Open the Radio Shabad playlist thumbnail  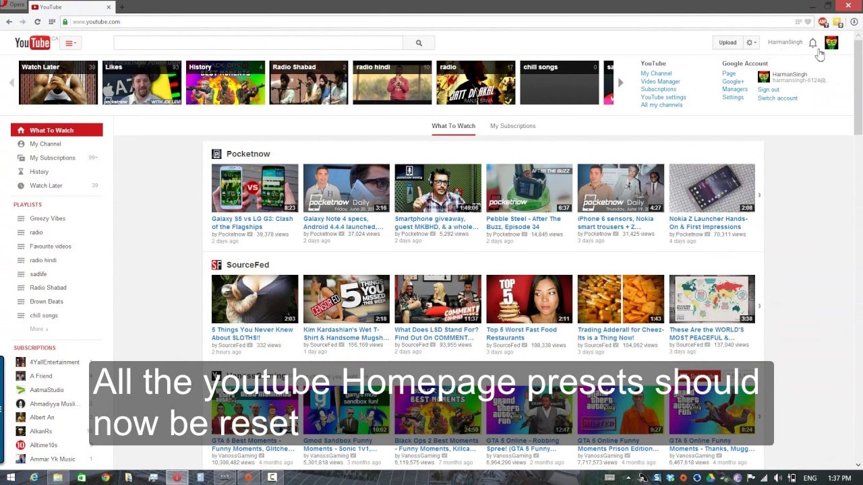pos(309,83)
